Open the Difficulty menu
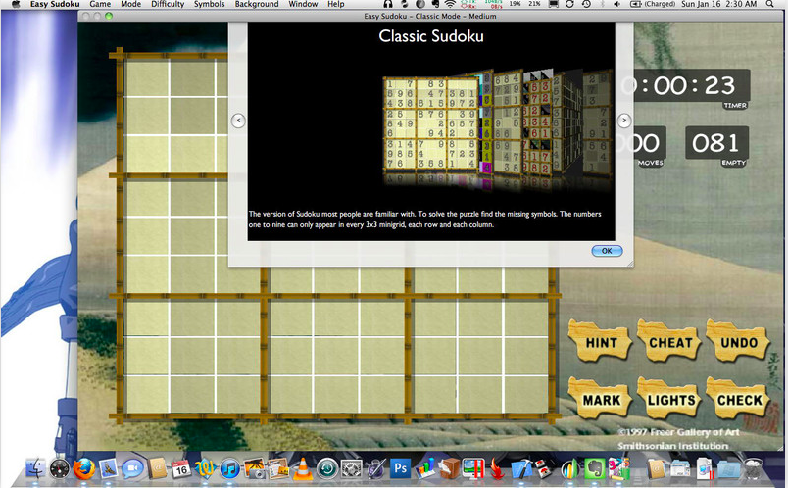Screen dimensions: 788x488 point(168,4)
